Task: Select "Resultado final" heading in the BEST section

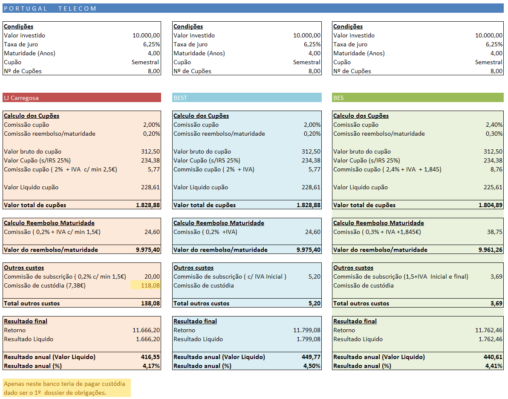Action: (x=195, y=321)
